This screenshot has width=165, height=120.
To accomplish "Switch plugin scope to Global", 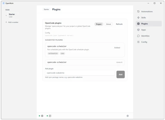I will point(109,24).
